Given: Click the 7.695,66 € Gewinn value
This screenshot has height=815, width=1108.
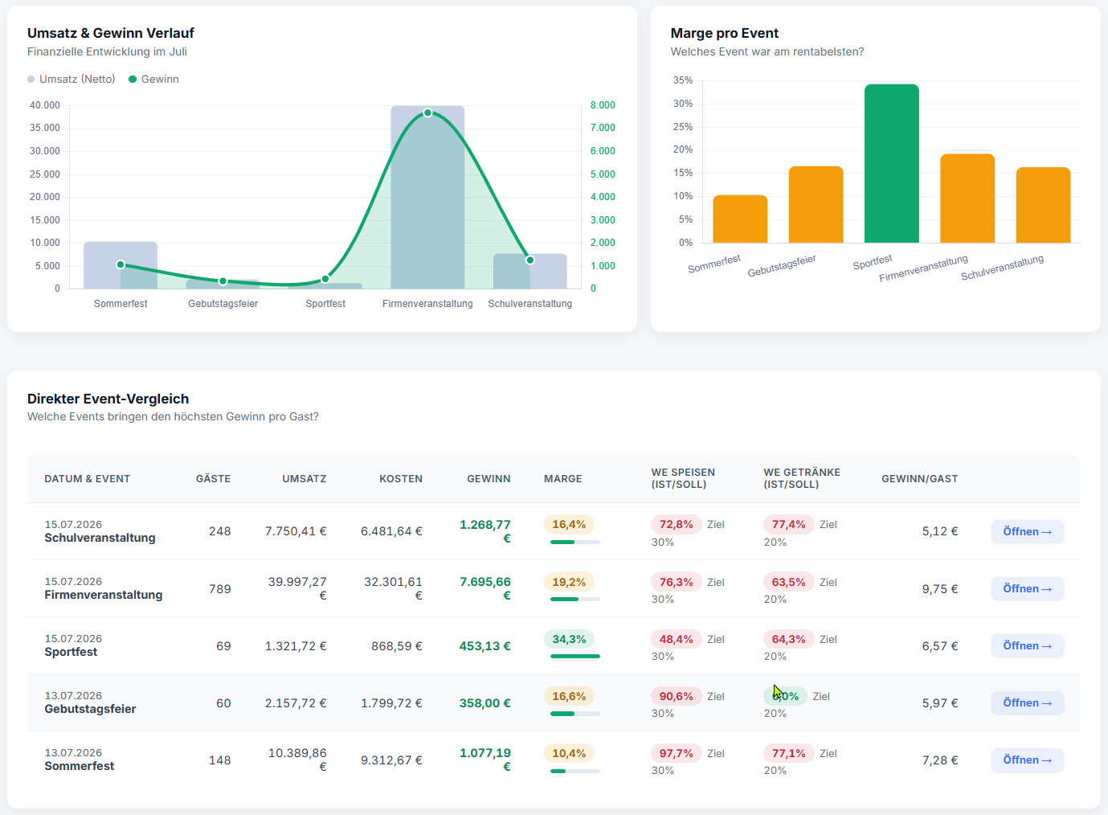Looking at the screenshot, I should click(485, 588).
